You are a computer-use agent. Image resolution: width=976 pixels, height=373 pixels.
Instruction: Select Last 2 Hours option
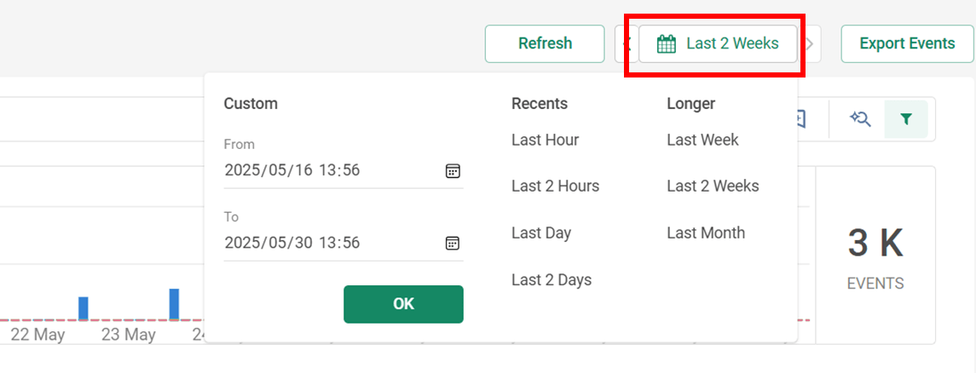[555, 186]
